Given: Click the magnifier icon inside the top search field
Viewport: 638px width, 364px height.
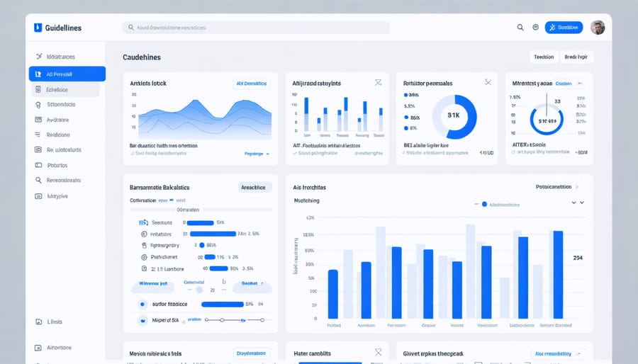Looking at the screenshot, I should (131, 27).
